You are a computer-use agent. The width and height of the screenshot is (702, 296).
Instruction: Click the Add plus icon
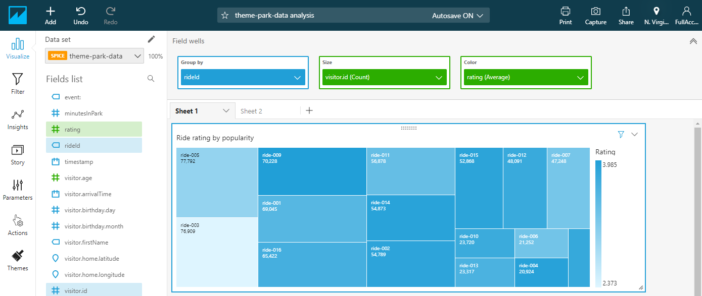coord(51,11)
